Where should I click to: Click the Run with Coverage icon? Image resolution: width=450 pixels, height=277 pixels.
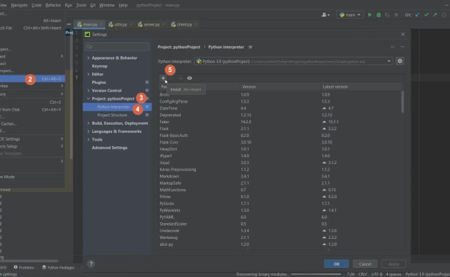tap(388, 15)
